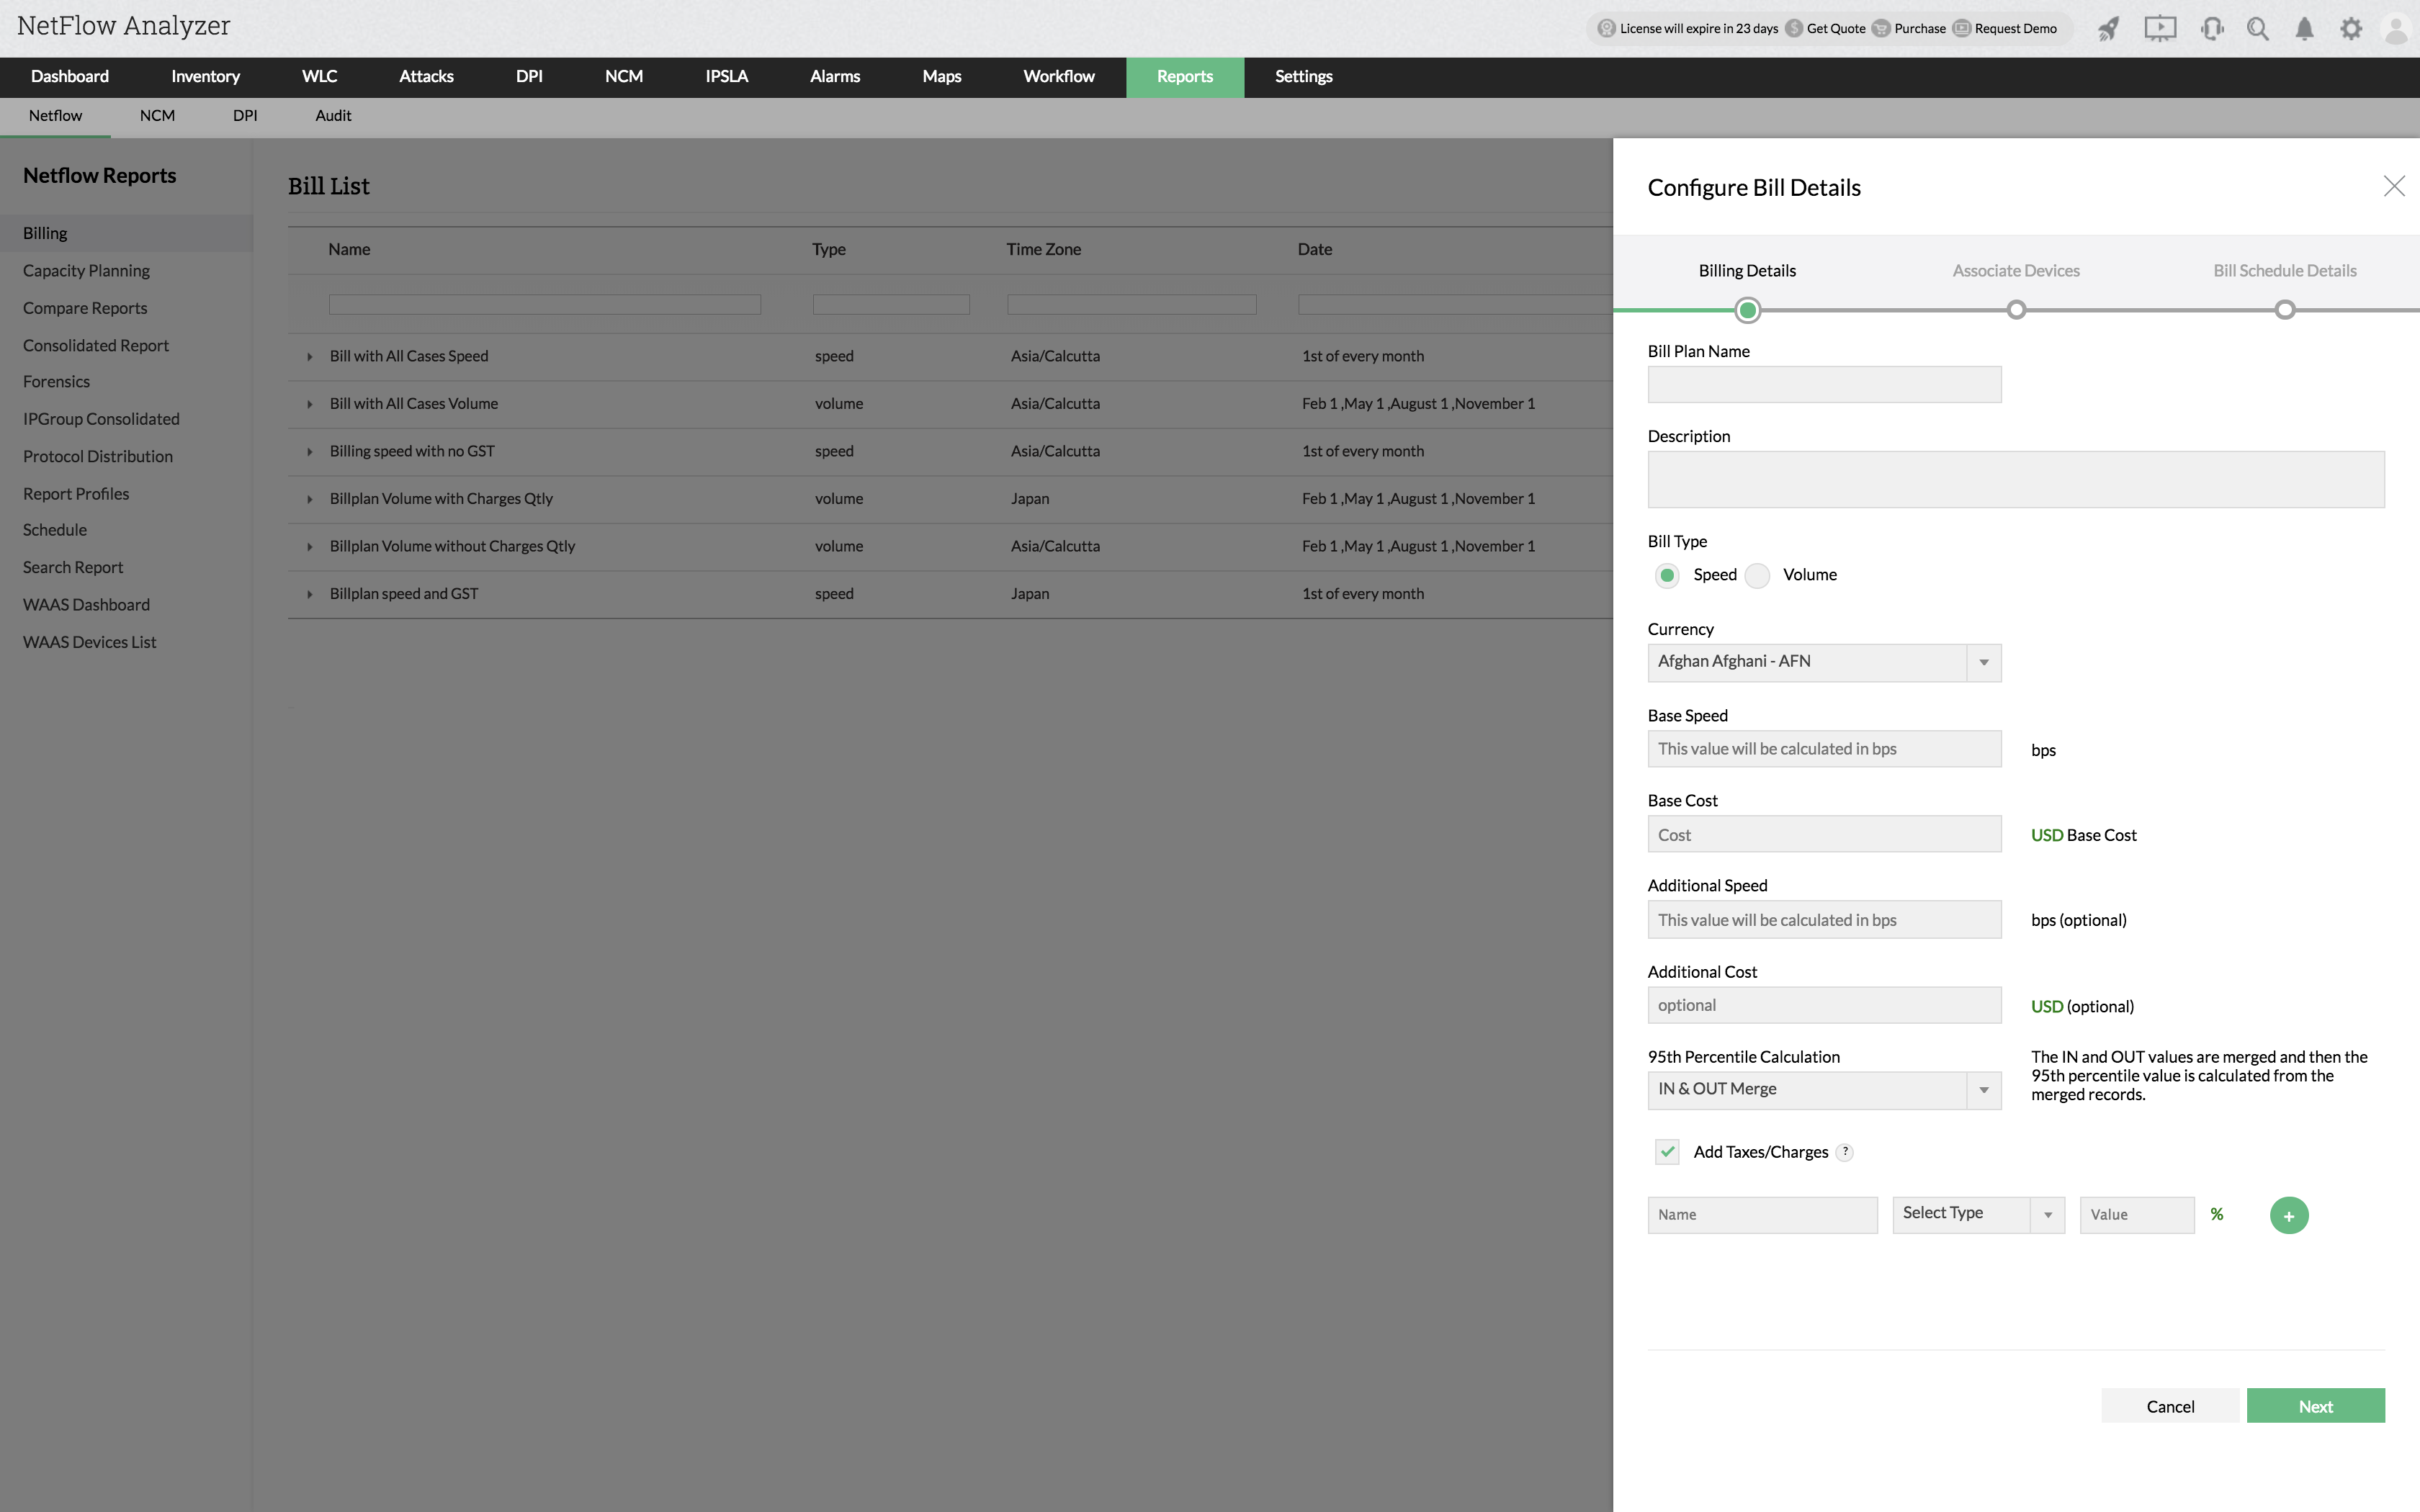
Task: Click the green plus add tax button
Action: (x=2288, y=1215)
